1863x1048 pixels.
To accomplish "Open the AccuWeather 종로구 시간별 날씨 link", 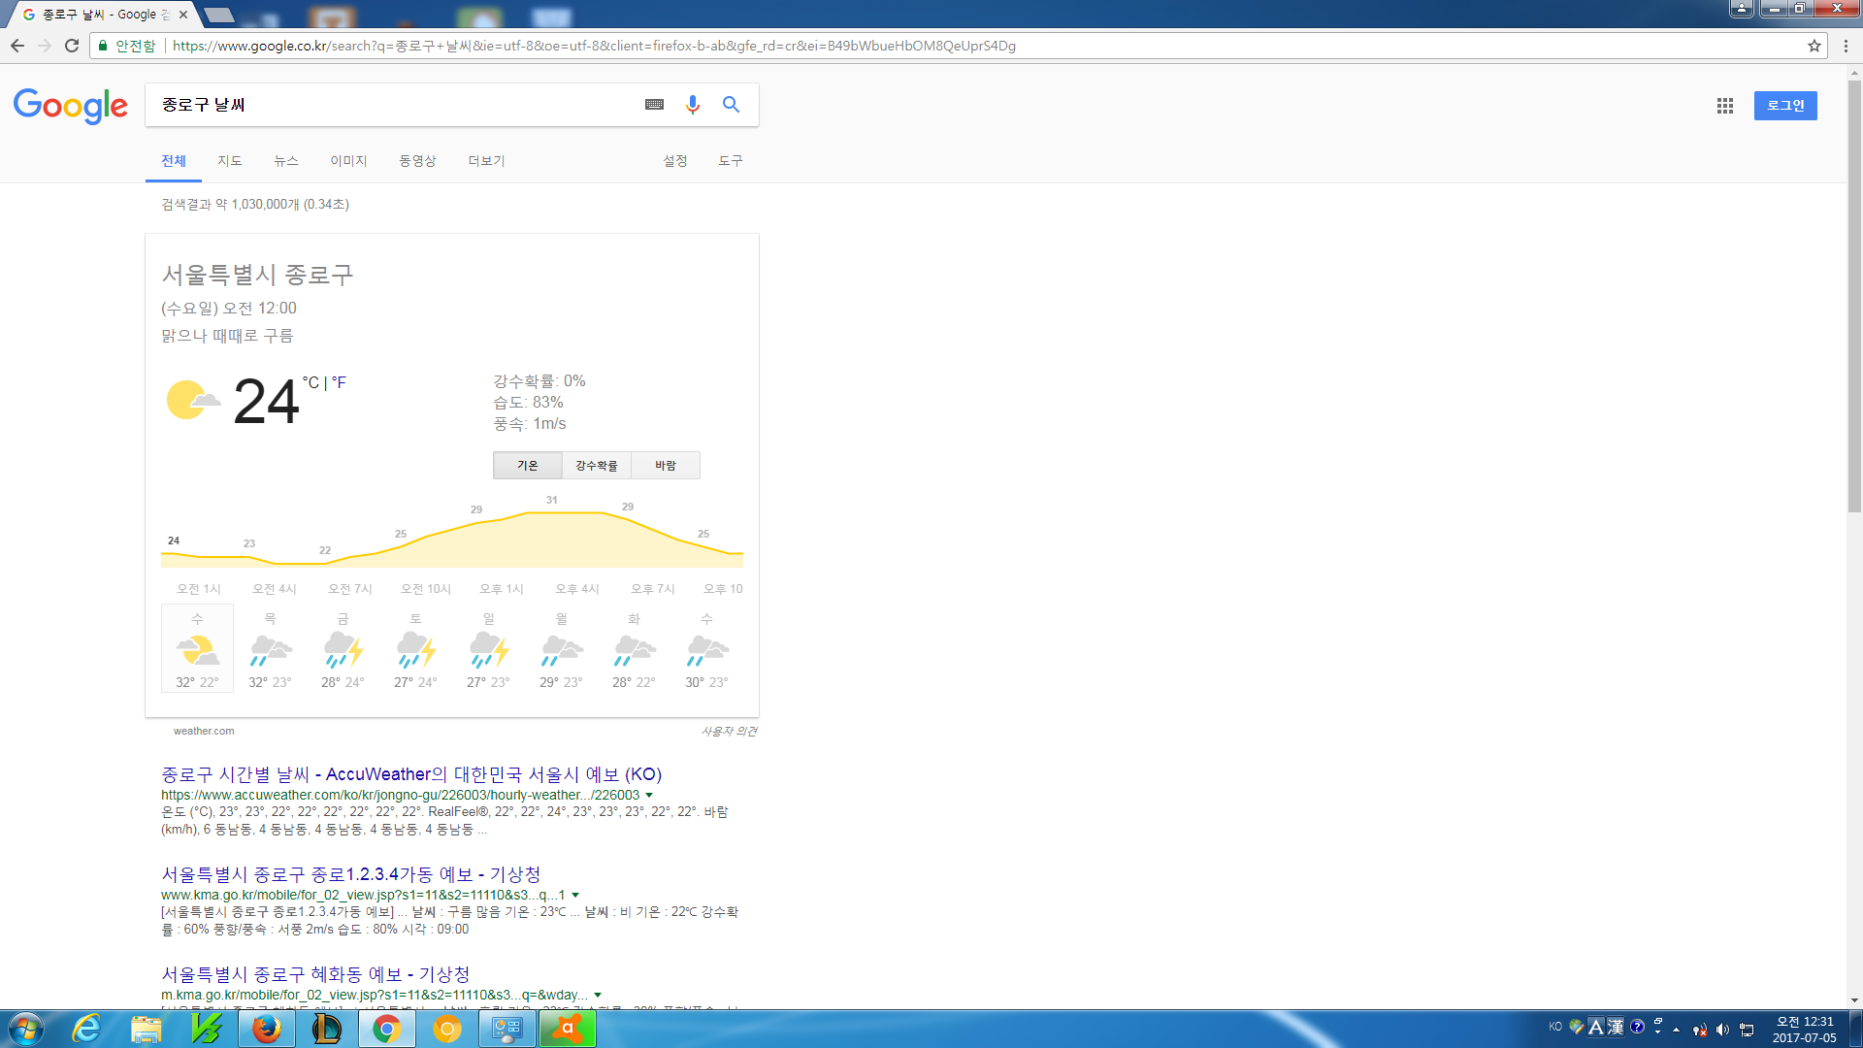I will point(410,774).
